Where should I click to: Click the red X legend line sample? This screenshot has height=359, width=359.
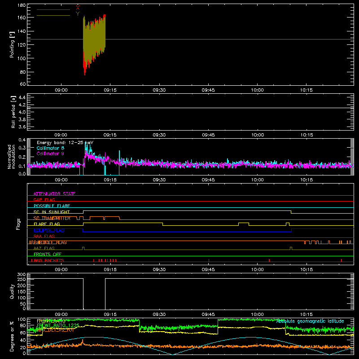[53, 9]
